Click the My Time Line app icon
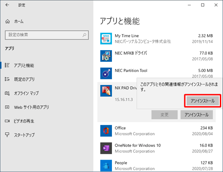223x172 pixels. [106, 39]
